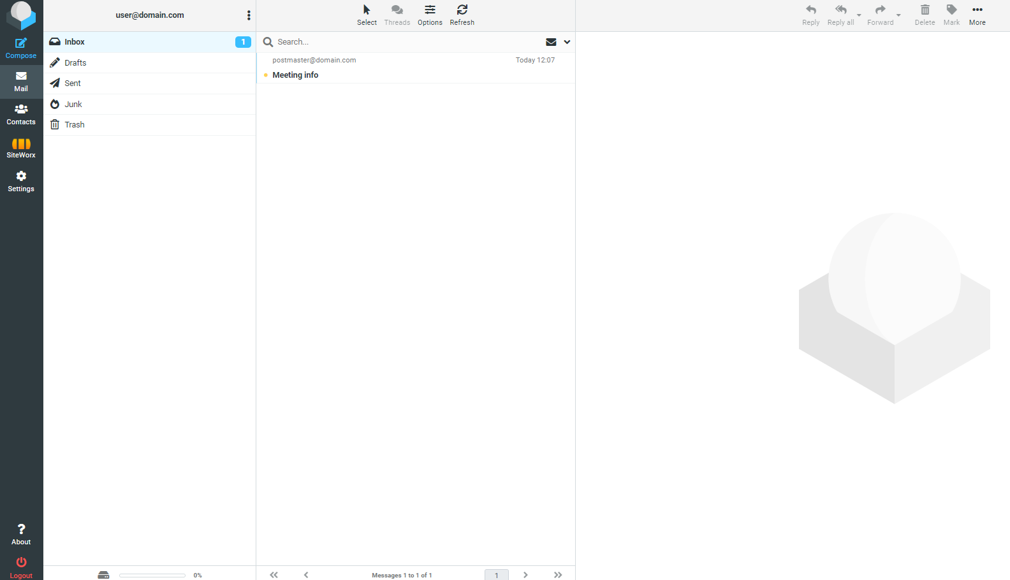Open the Drafts folder
The image size is (1010, 580).
tap(75, 63)
